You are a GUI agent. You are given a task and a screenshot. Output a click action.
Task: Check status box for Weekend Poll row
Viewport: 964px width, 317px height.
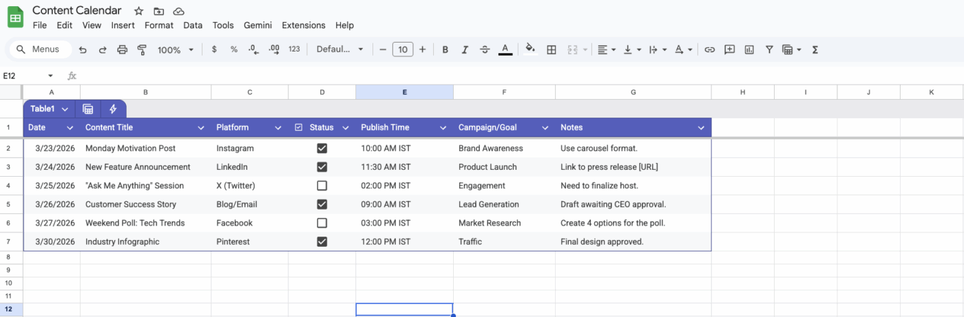(322, 223)
